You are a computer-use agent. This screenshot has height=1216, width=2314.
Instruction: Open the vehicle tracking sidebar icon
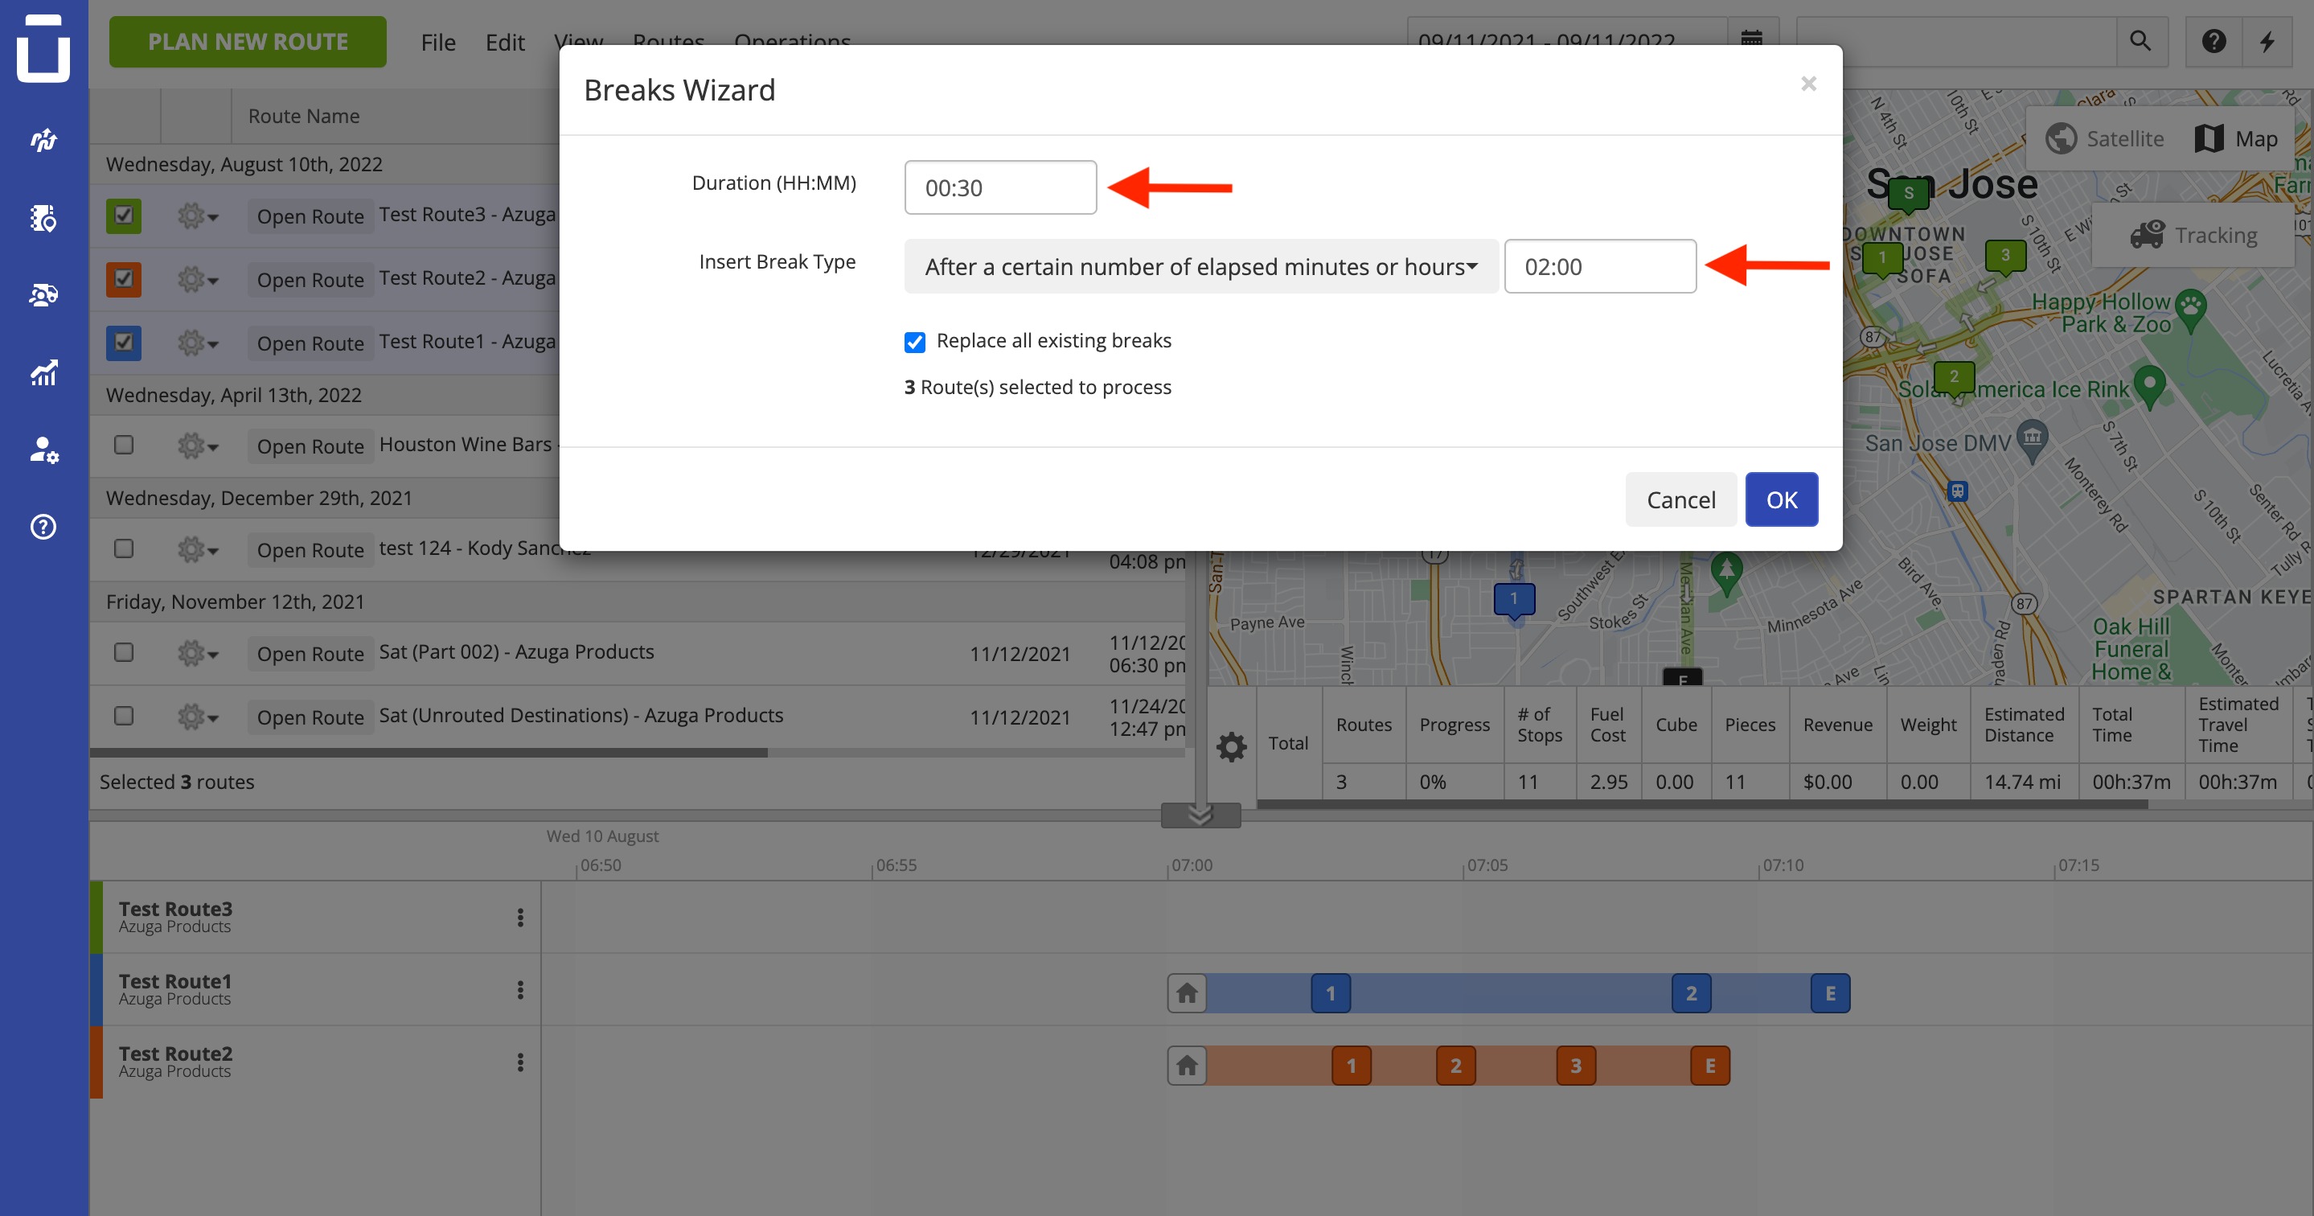pos(43,295)
